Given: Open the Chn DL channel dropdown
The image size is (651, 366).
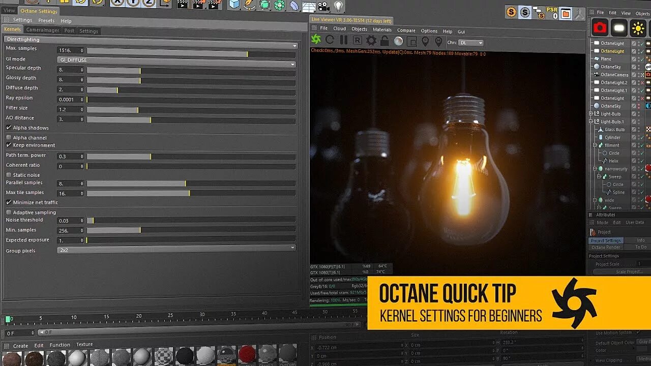Looking at the screenshot, I should point(470,43).
